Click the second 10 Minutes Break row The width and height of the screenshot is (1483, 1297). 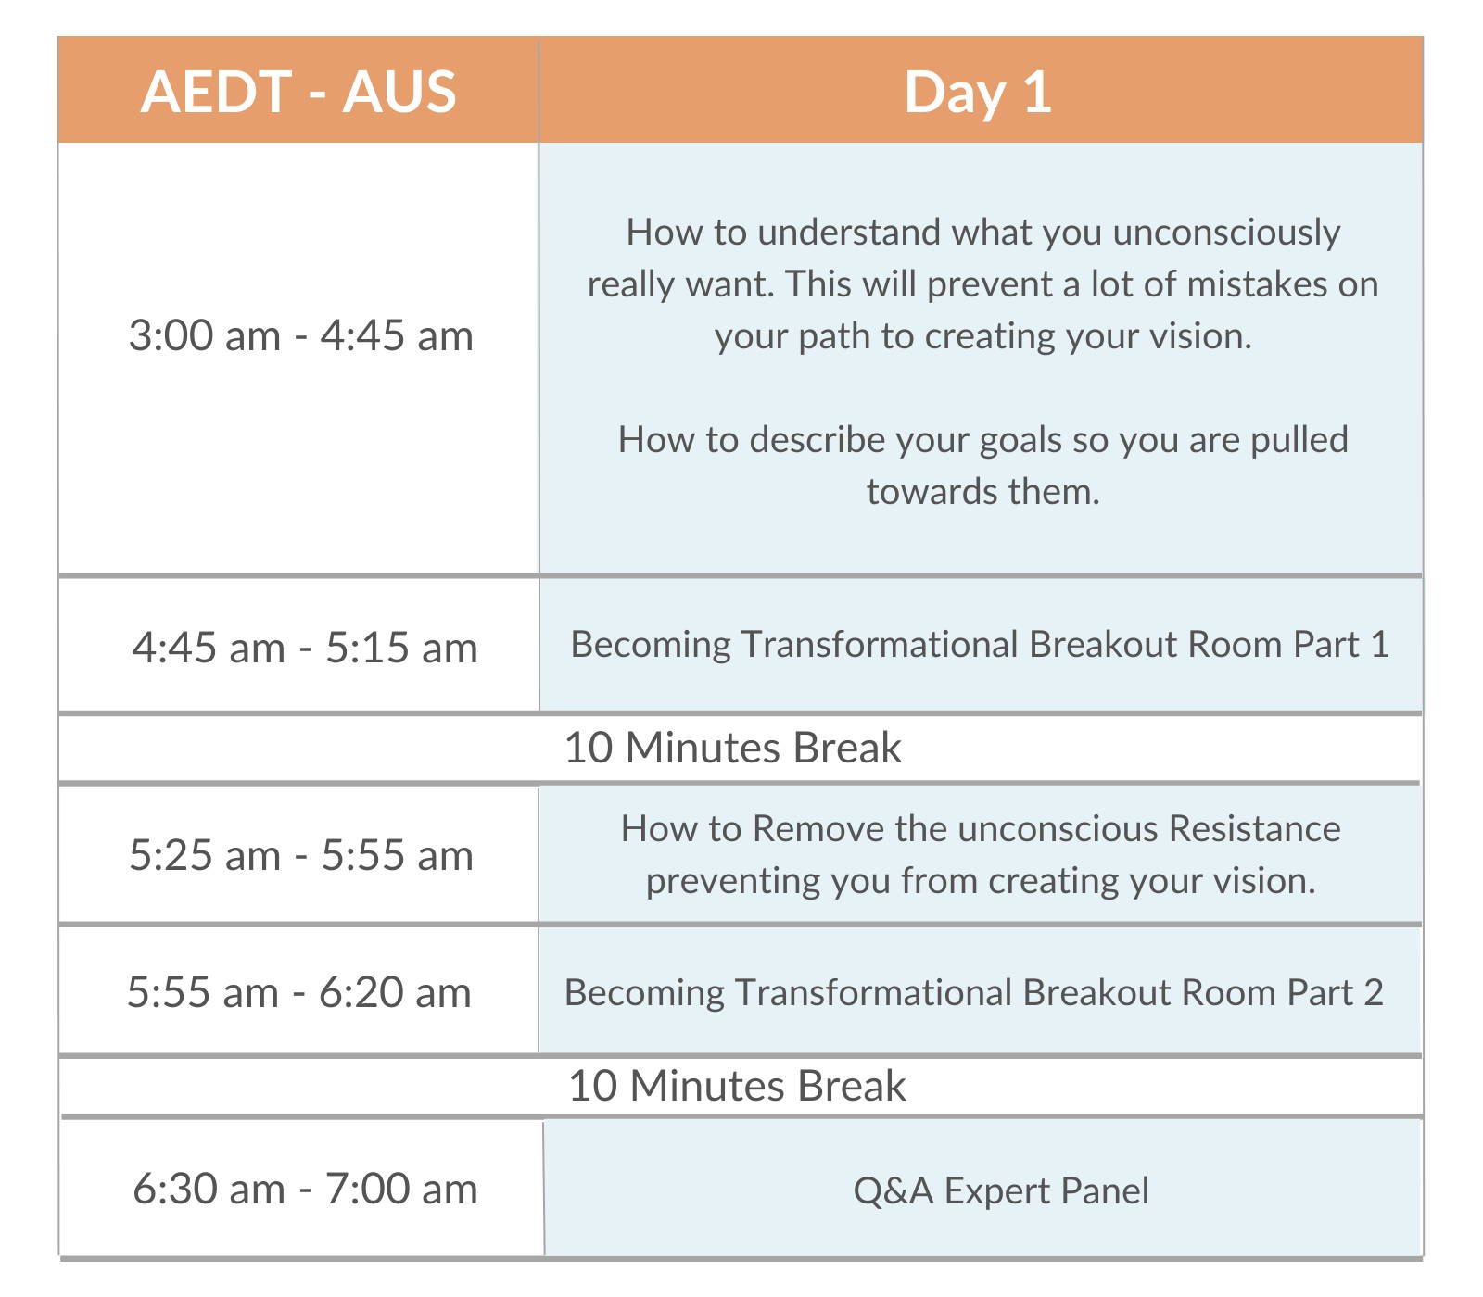[x=740, y=1086]
